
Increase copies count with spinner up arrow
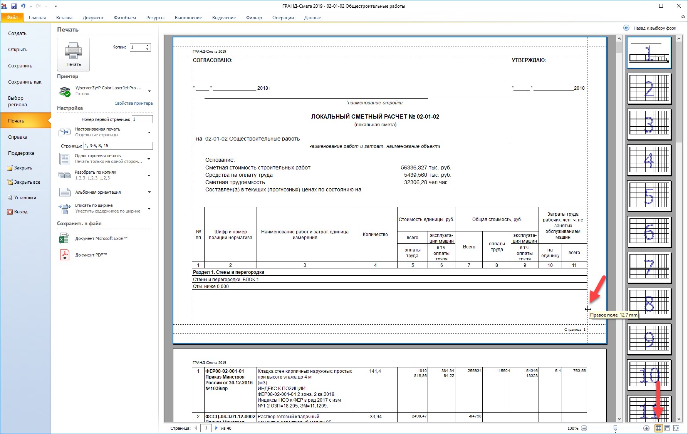148,45
